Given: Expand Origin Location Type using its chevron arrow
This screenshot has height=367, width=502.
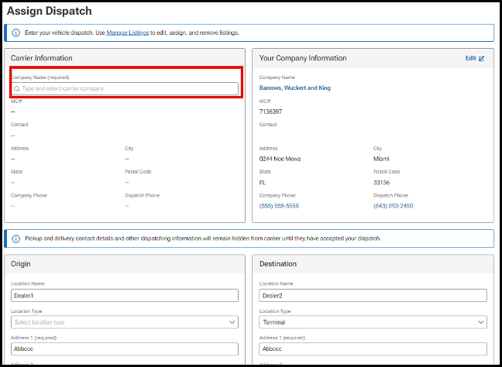Looking at the screenshot, I should tap(232, 322).
